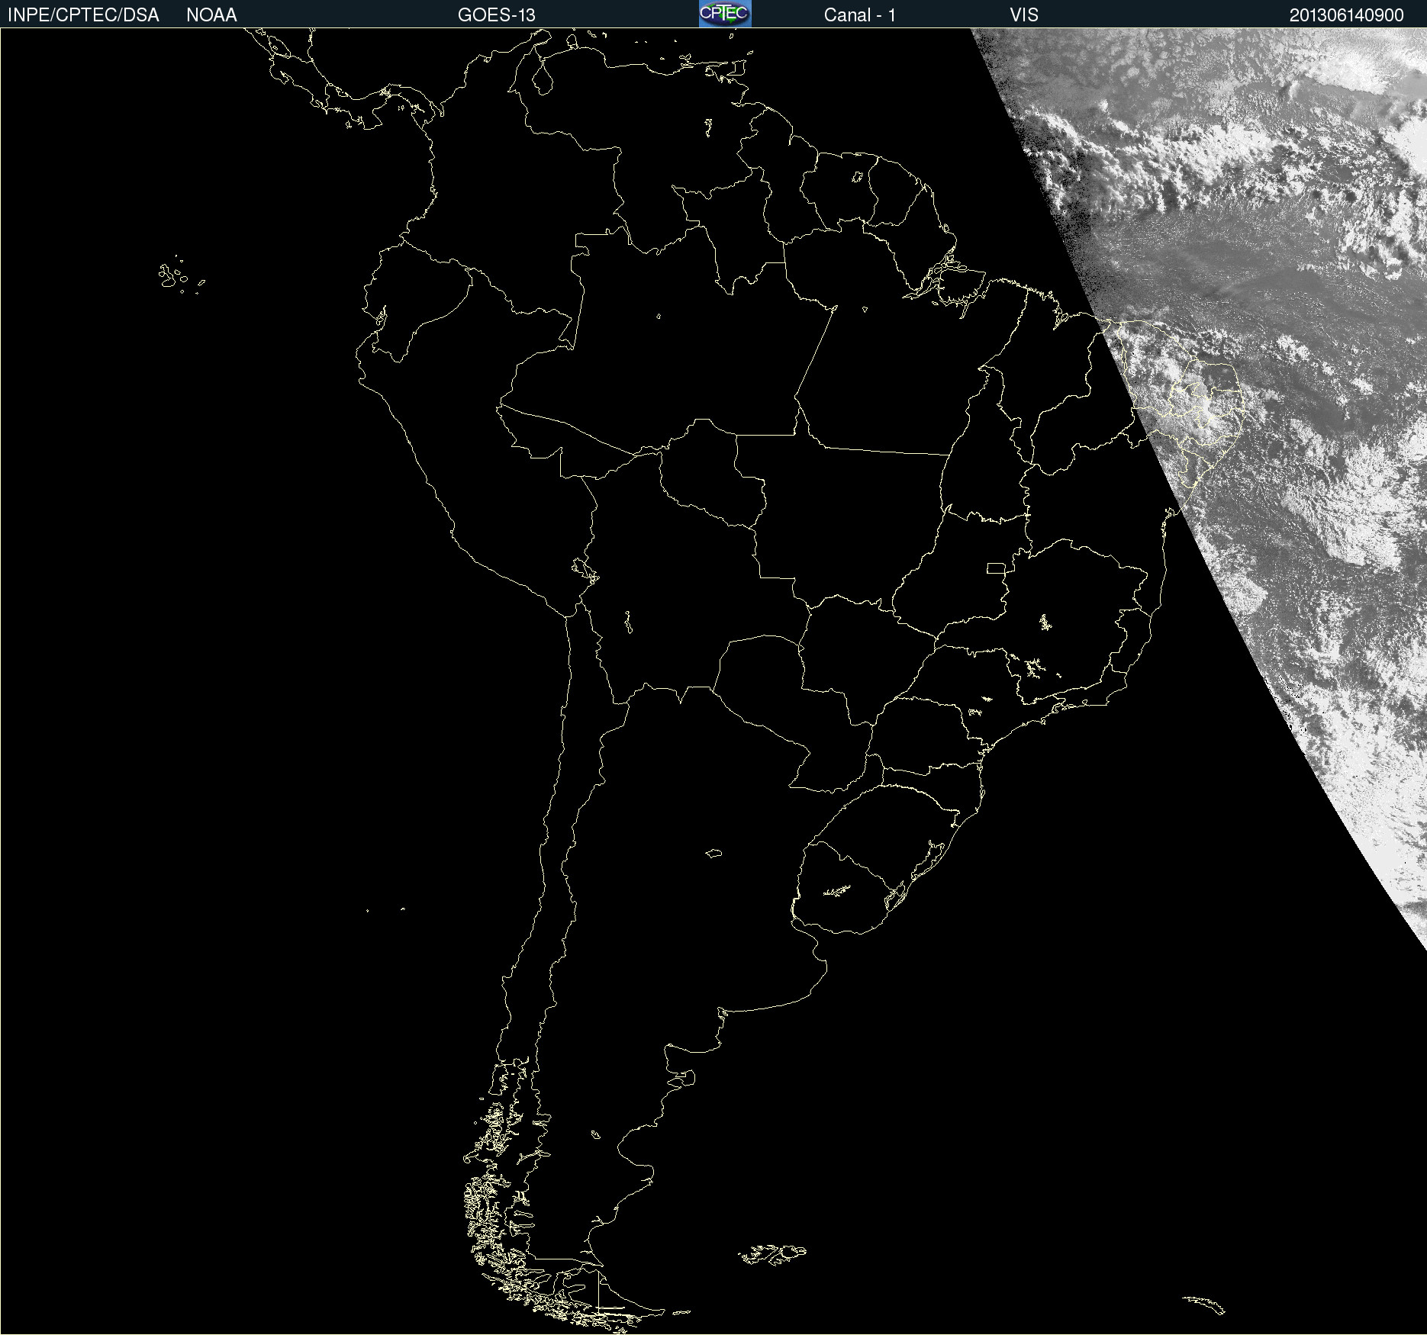Select the INPE/CPTEC/DSA header text

tap(83, 15)
